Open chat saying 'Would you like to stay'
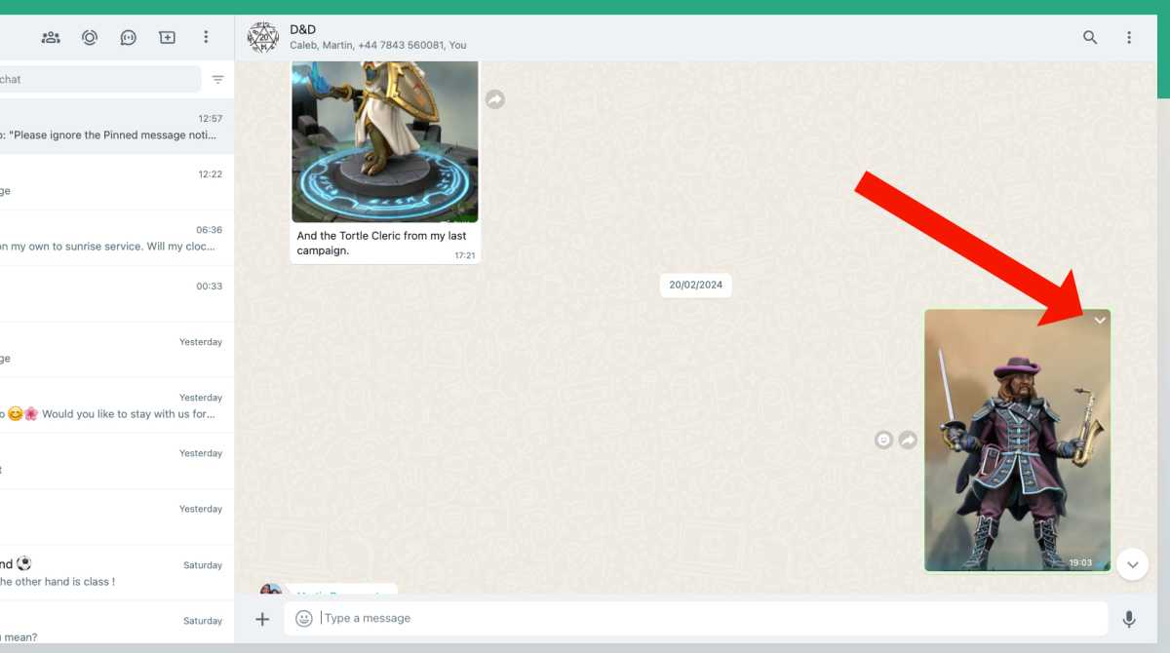Screen dimensions: 1170x653 pos(117,405)
